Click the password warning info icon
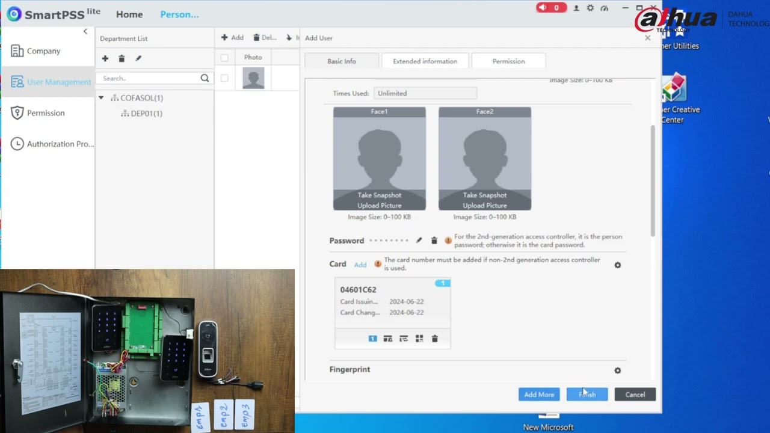770x433 pixels. click(x=448, y=241)
